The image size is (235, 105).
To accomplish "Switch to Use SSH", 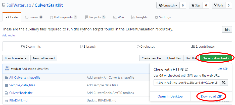I will (x=223, y=69).
